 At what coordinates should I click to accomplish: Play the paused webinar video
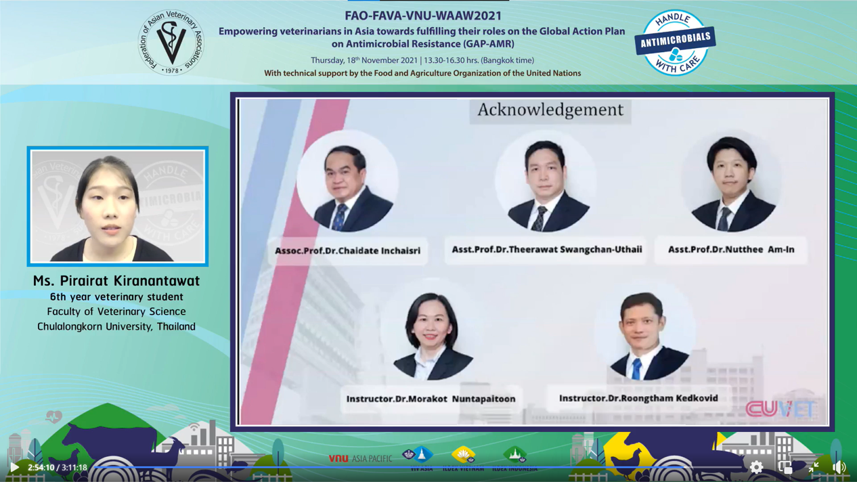click(x=14, y=467)
